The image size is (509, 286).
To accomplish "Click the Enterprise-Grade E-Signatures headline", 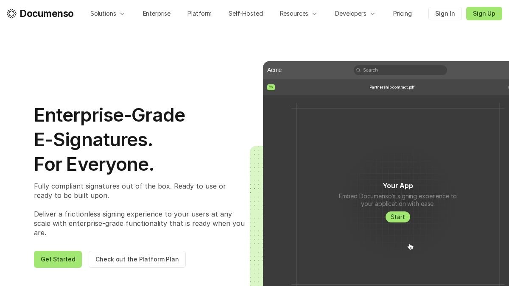I will coord(109,139).
